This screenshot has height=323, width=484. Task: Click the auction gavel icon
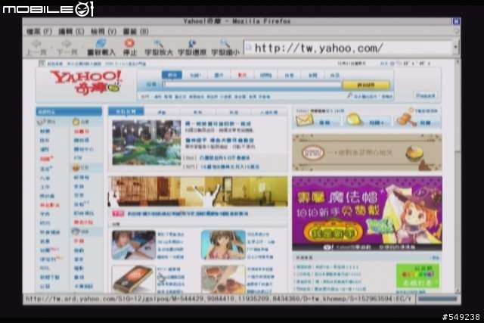[x=406, y=120]
